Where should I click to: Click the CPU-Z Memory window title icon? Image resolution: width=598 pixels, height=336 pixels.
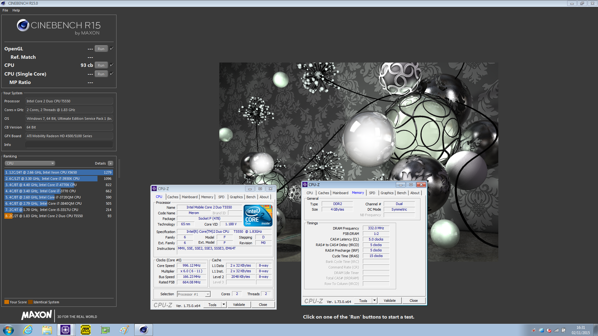tap(305, 184)
